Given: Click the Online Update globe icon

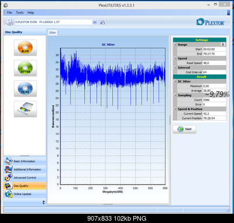Looking at the screenshot, I should click(9, 194).
